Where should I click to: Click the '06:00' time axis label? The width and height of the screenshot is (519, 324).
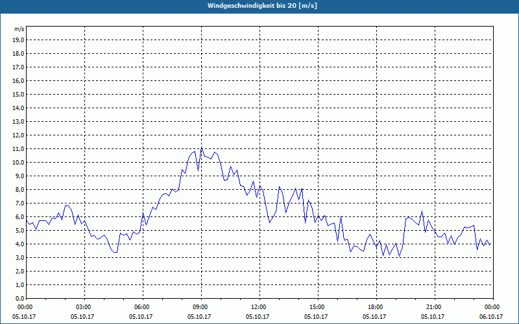tap(143, 307)
